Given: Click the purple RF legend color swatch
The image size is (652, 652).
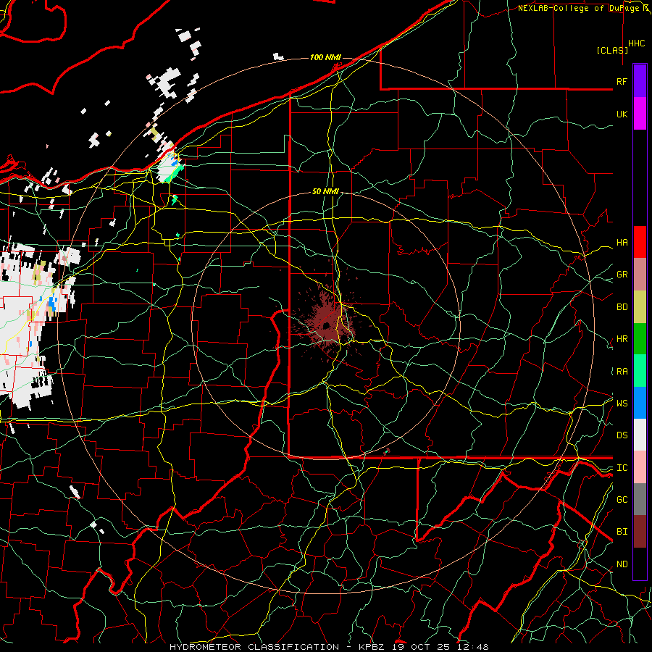Looking at the screenshot, I should click(640, 81).
